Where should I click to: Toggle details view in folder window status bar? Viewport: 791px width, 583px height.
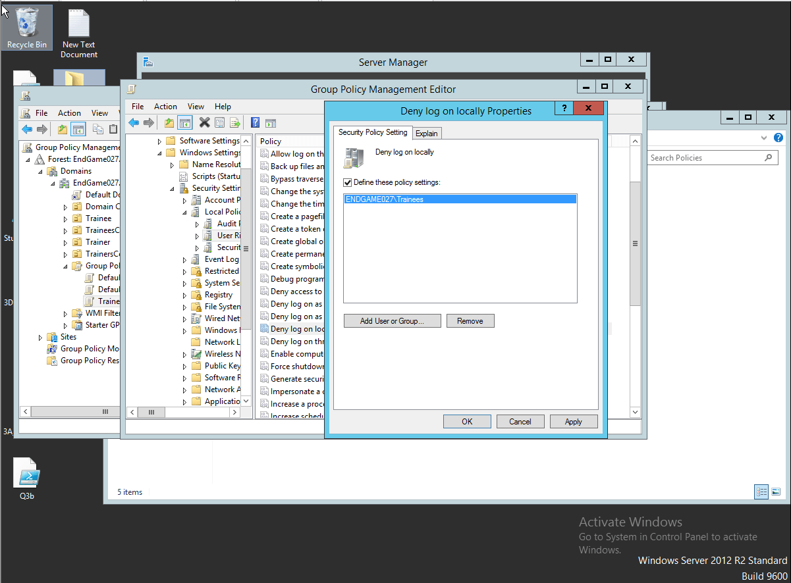[x=761, y=492]
